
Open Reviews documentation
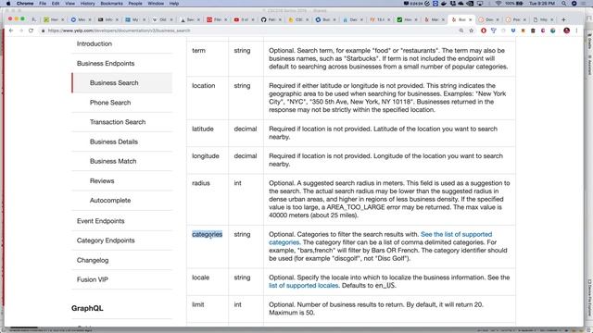(102, 181)
